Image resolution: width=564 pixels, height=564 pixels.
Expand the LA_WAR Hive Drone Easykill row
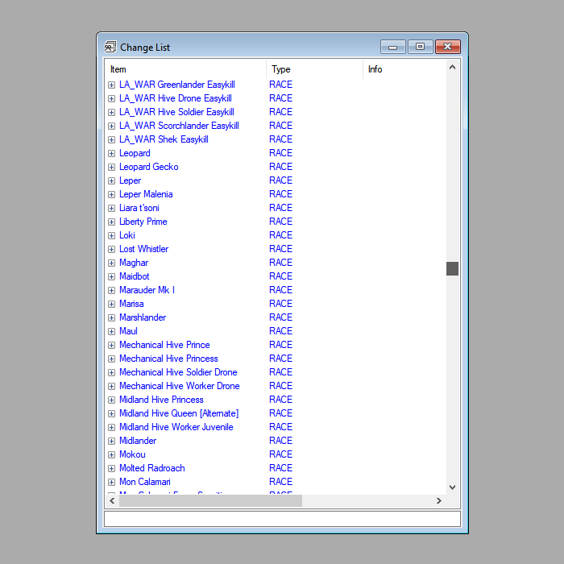(111, 98)
